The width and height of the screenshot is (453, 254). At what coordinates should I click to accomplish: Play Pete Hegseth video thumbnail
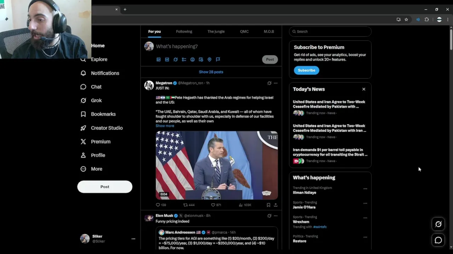[217, 165]
